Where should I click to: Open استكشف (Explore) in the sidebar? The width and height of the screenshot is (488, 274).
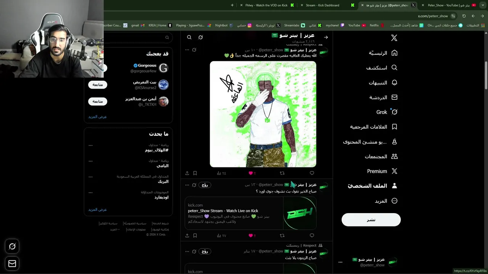tap(382, 68)
